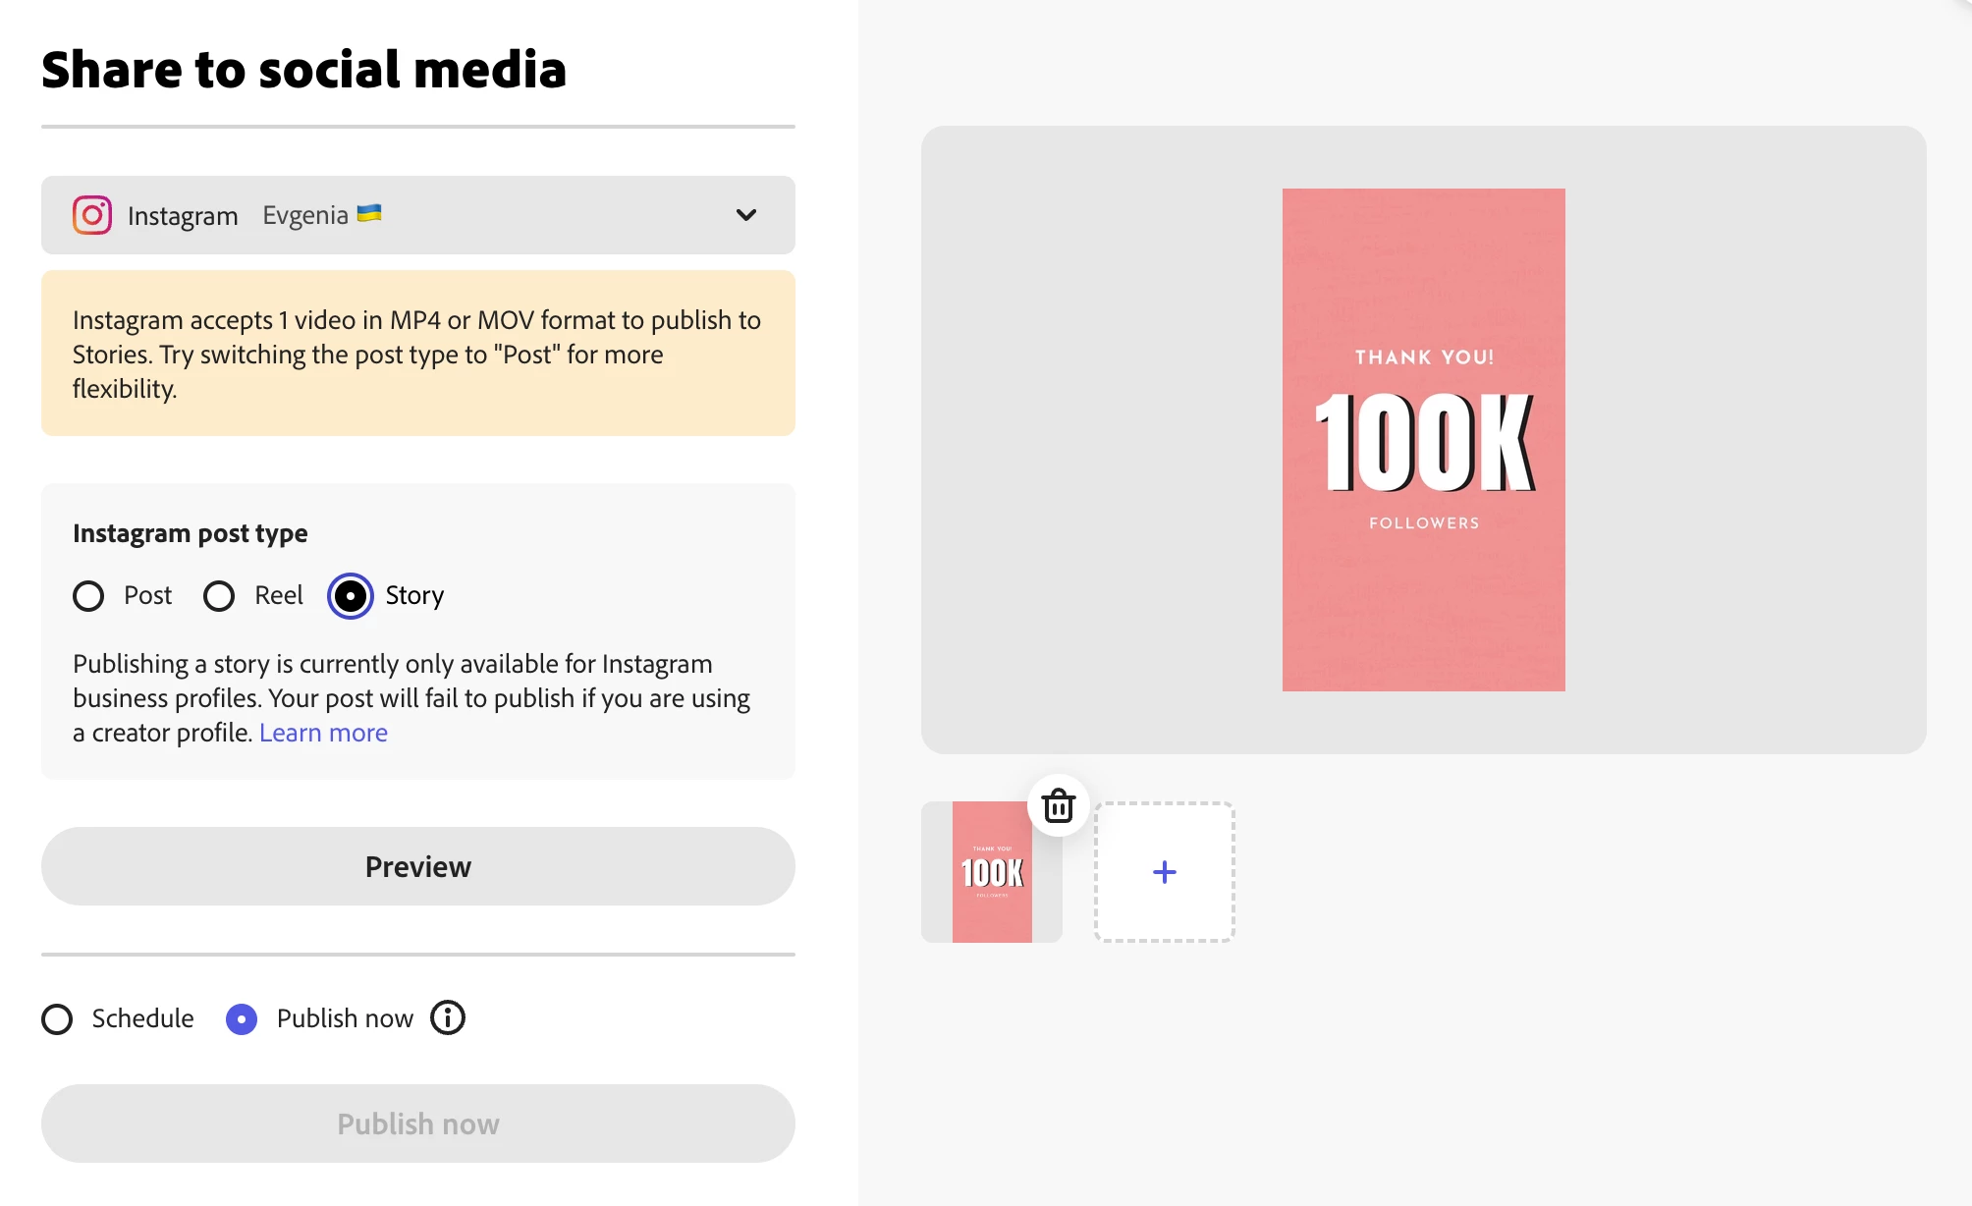
Task: Click the Instagram post type heading
Action: click(190, 533)
